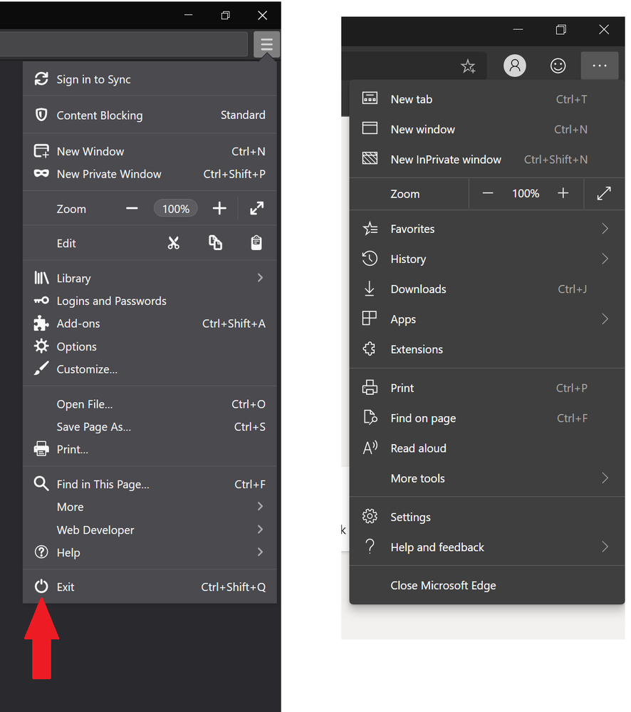Click the Clipboard paste icon under Edit

tap(256, 243)
